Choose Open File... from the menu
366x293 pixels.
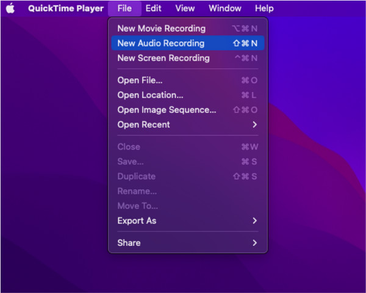[188, 80]
